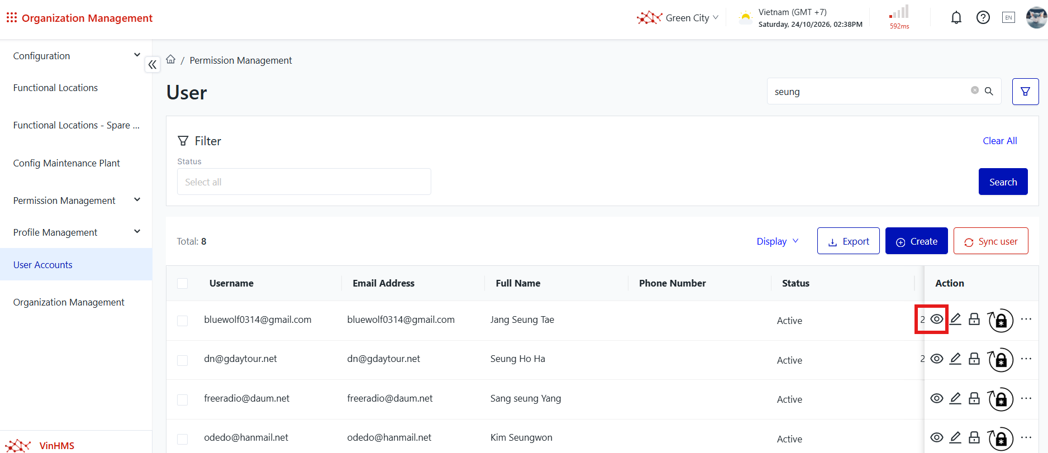Open the notifications bell
This screenshot has width=1048, height=453.
(956, 18)
